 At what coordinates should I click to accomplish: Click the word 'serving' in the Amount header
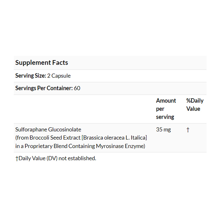(165, 117)
